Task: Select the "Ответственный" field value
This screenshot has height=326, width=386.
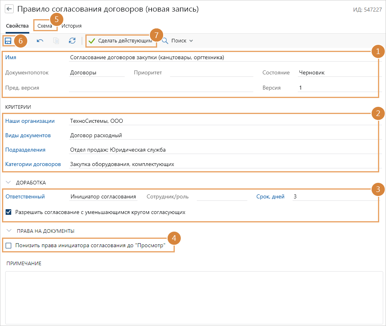Action: point(103,196)
